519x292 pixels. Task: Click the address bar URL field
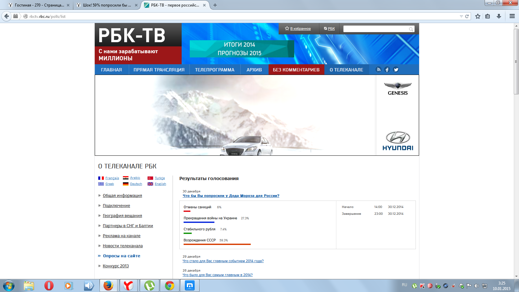coord(243,16)
